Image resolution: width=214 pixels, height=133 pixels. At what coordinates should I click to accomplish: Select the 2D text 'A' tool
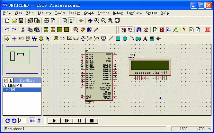[145, 39]
